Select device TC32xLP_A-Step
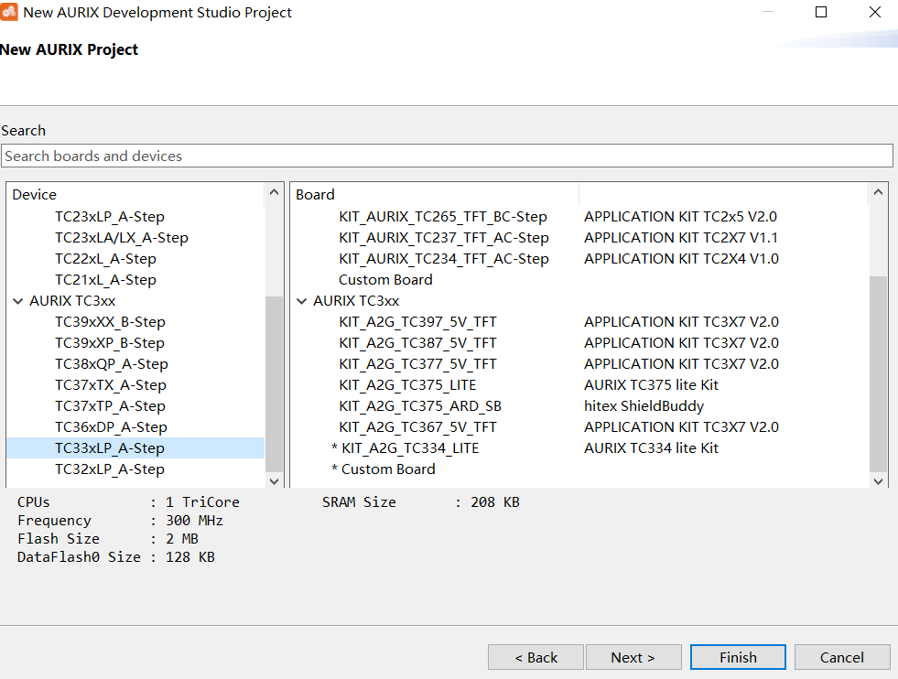Screen dimensions: 898x679 click(109, 469)
